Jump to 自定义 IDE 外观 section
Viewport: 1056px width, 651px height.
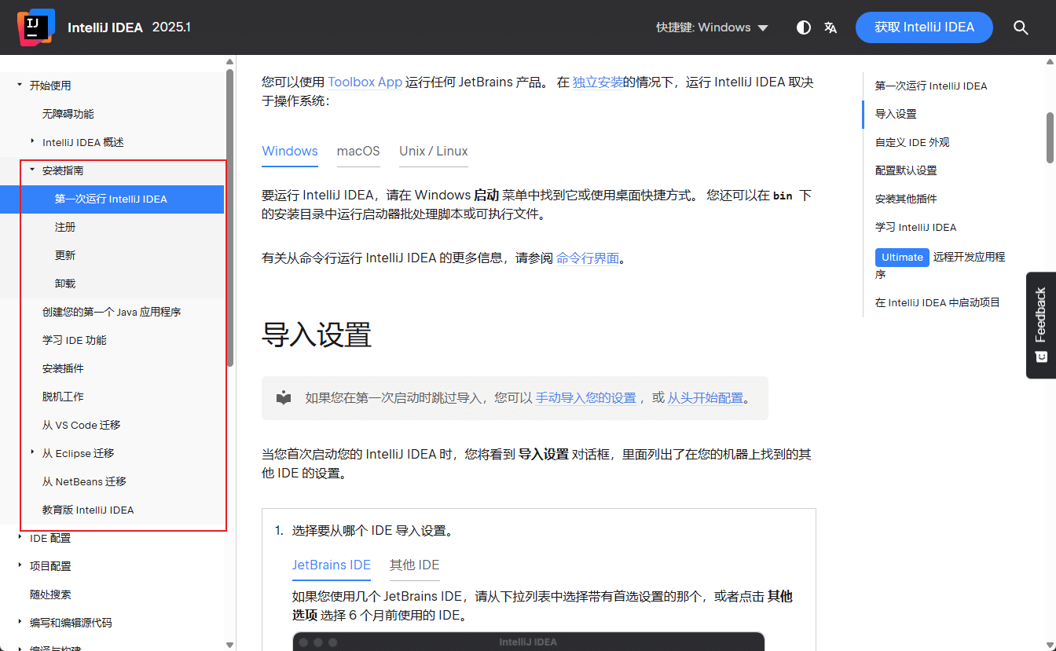click(x=912, y=142)
